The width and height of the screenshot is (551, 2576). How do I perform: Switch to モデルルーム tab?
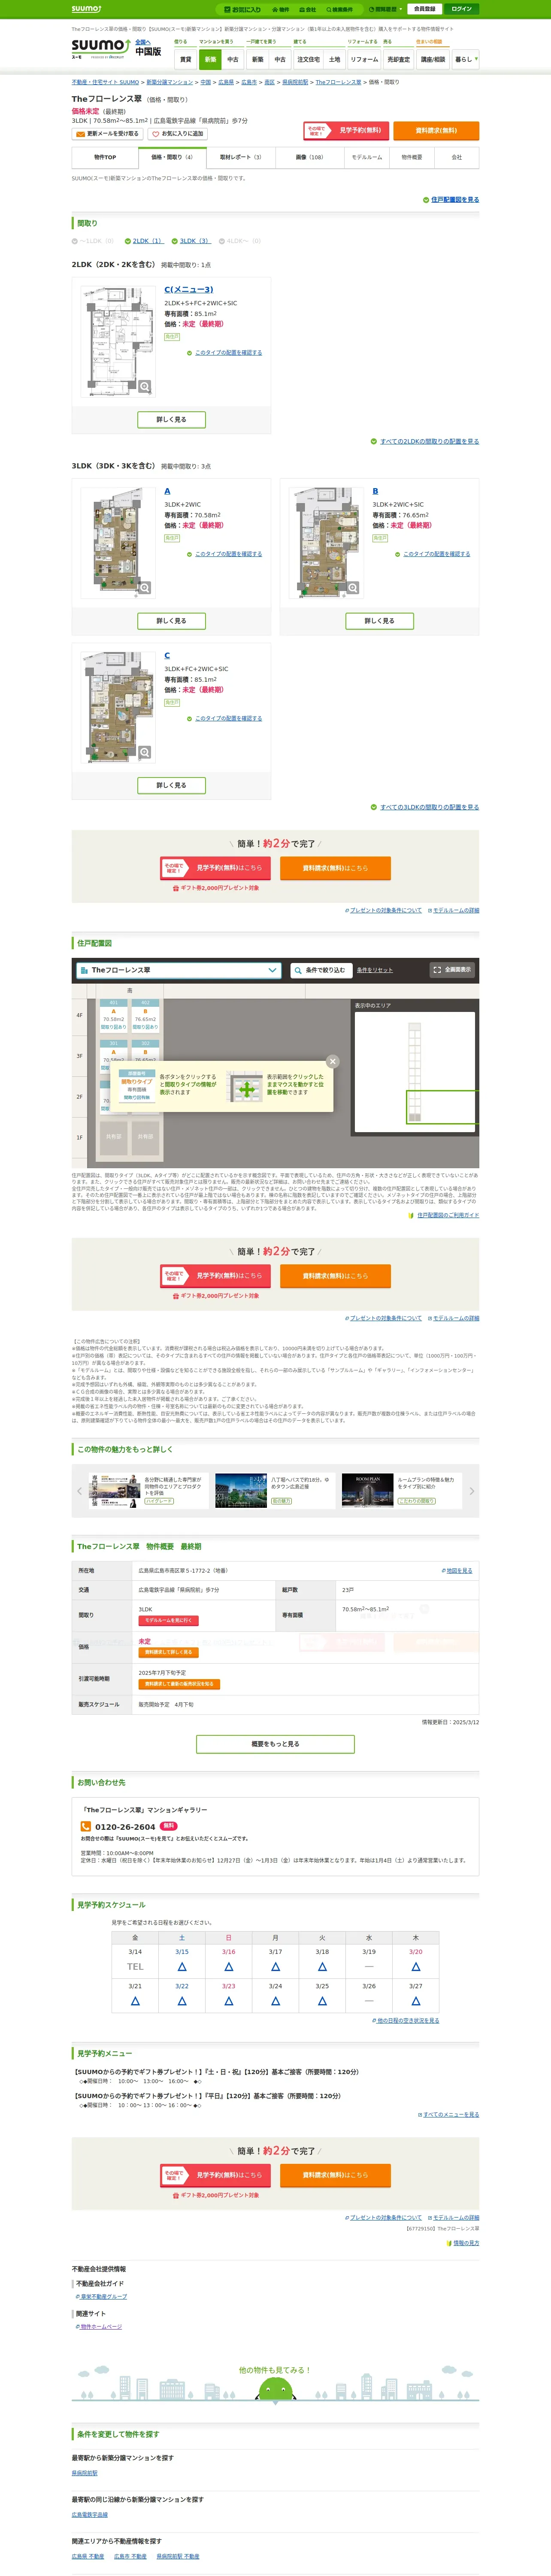pyautogui.click(x=367, y=157)
